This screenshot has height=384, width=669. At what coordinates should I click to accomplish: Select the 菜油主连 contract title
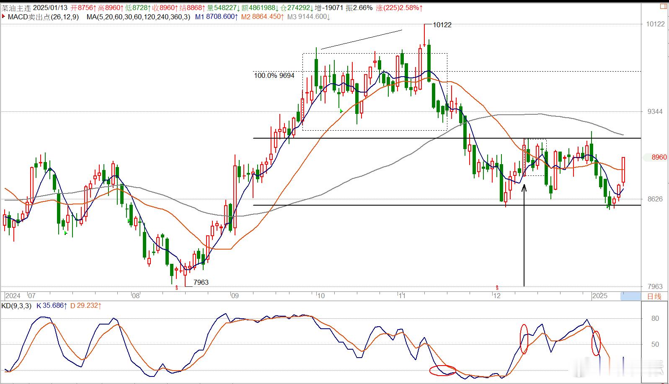coord(16,8)
